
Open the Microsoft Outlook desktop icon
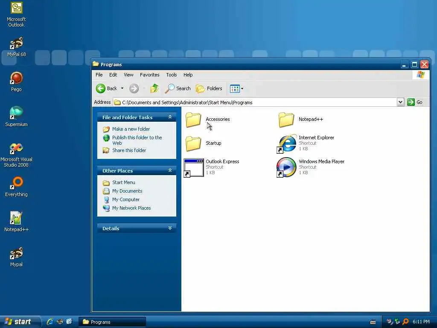click(16, 15)
